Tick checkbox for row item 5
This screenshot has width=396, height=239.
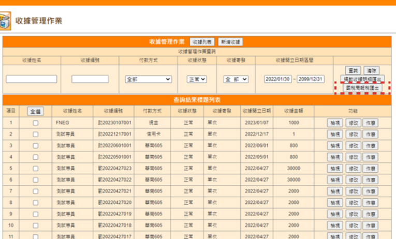pyautogui.click(x=36, y=169)
